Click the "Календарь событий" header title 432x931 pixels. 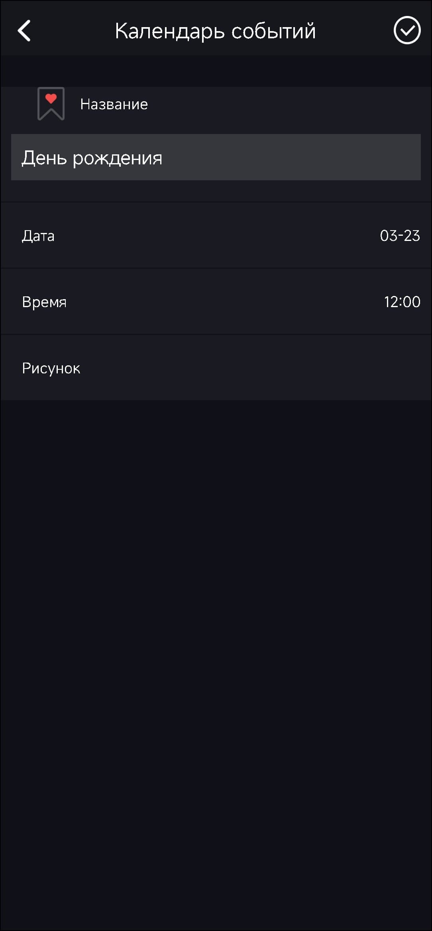[215, 31]
